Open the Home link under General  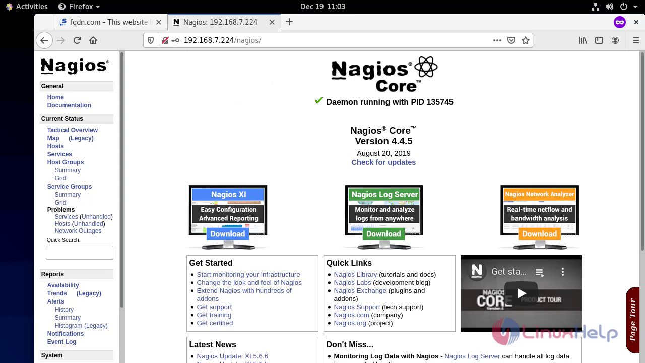[55, 97]
